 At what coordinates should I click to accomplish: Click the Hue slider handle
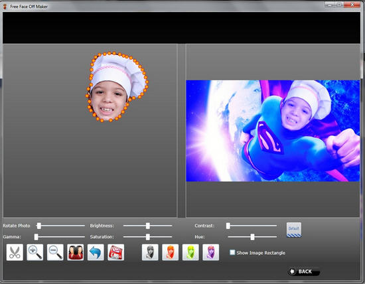click(253, 237)
